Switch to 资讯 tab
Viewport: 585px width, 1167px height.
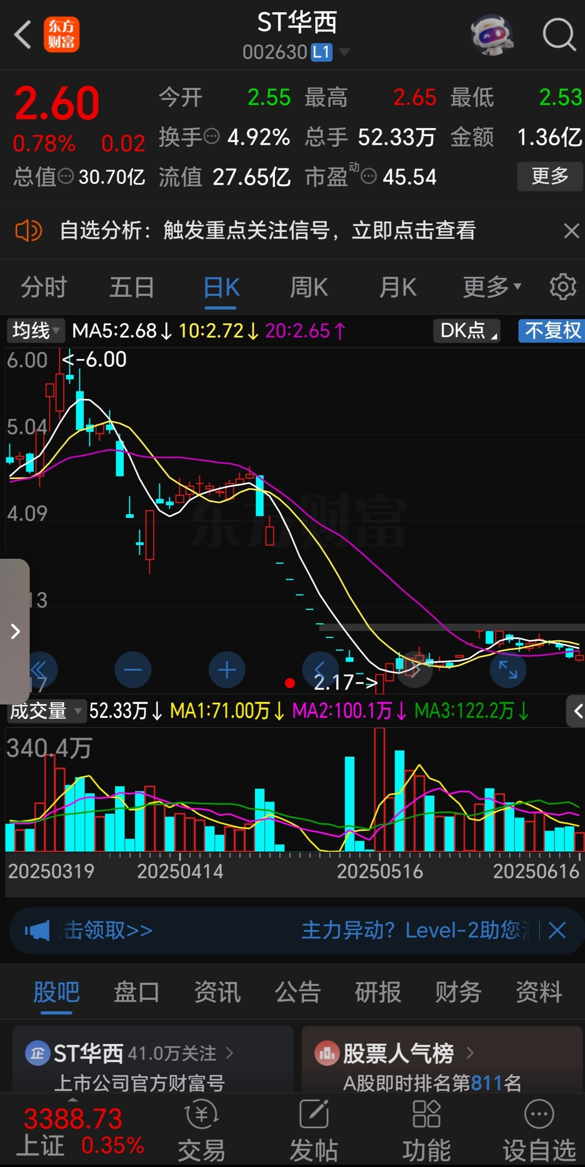coord(218,992)
